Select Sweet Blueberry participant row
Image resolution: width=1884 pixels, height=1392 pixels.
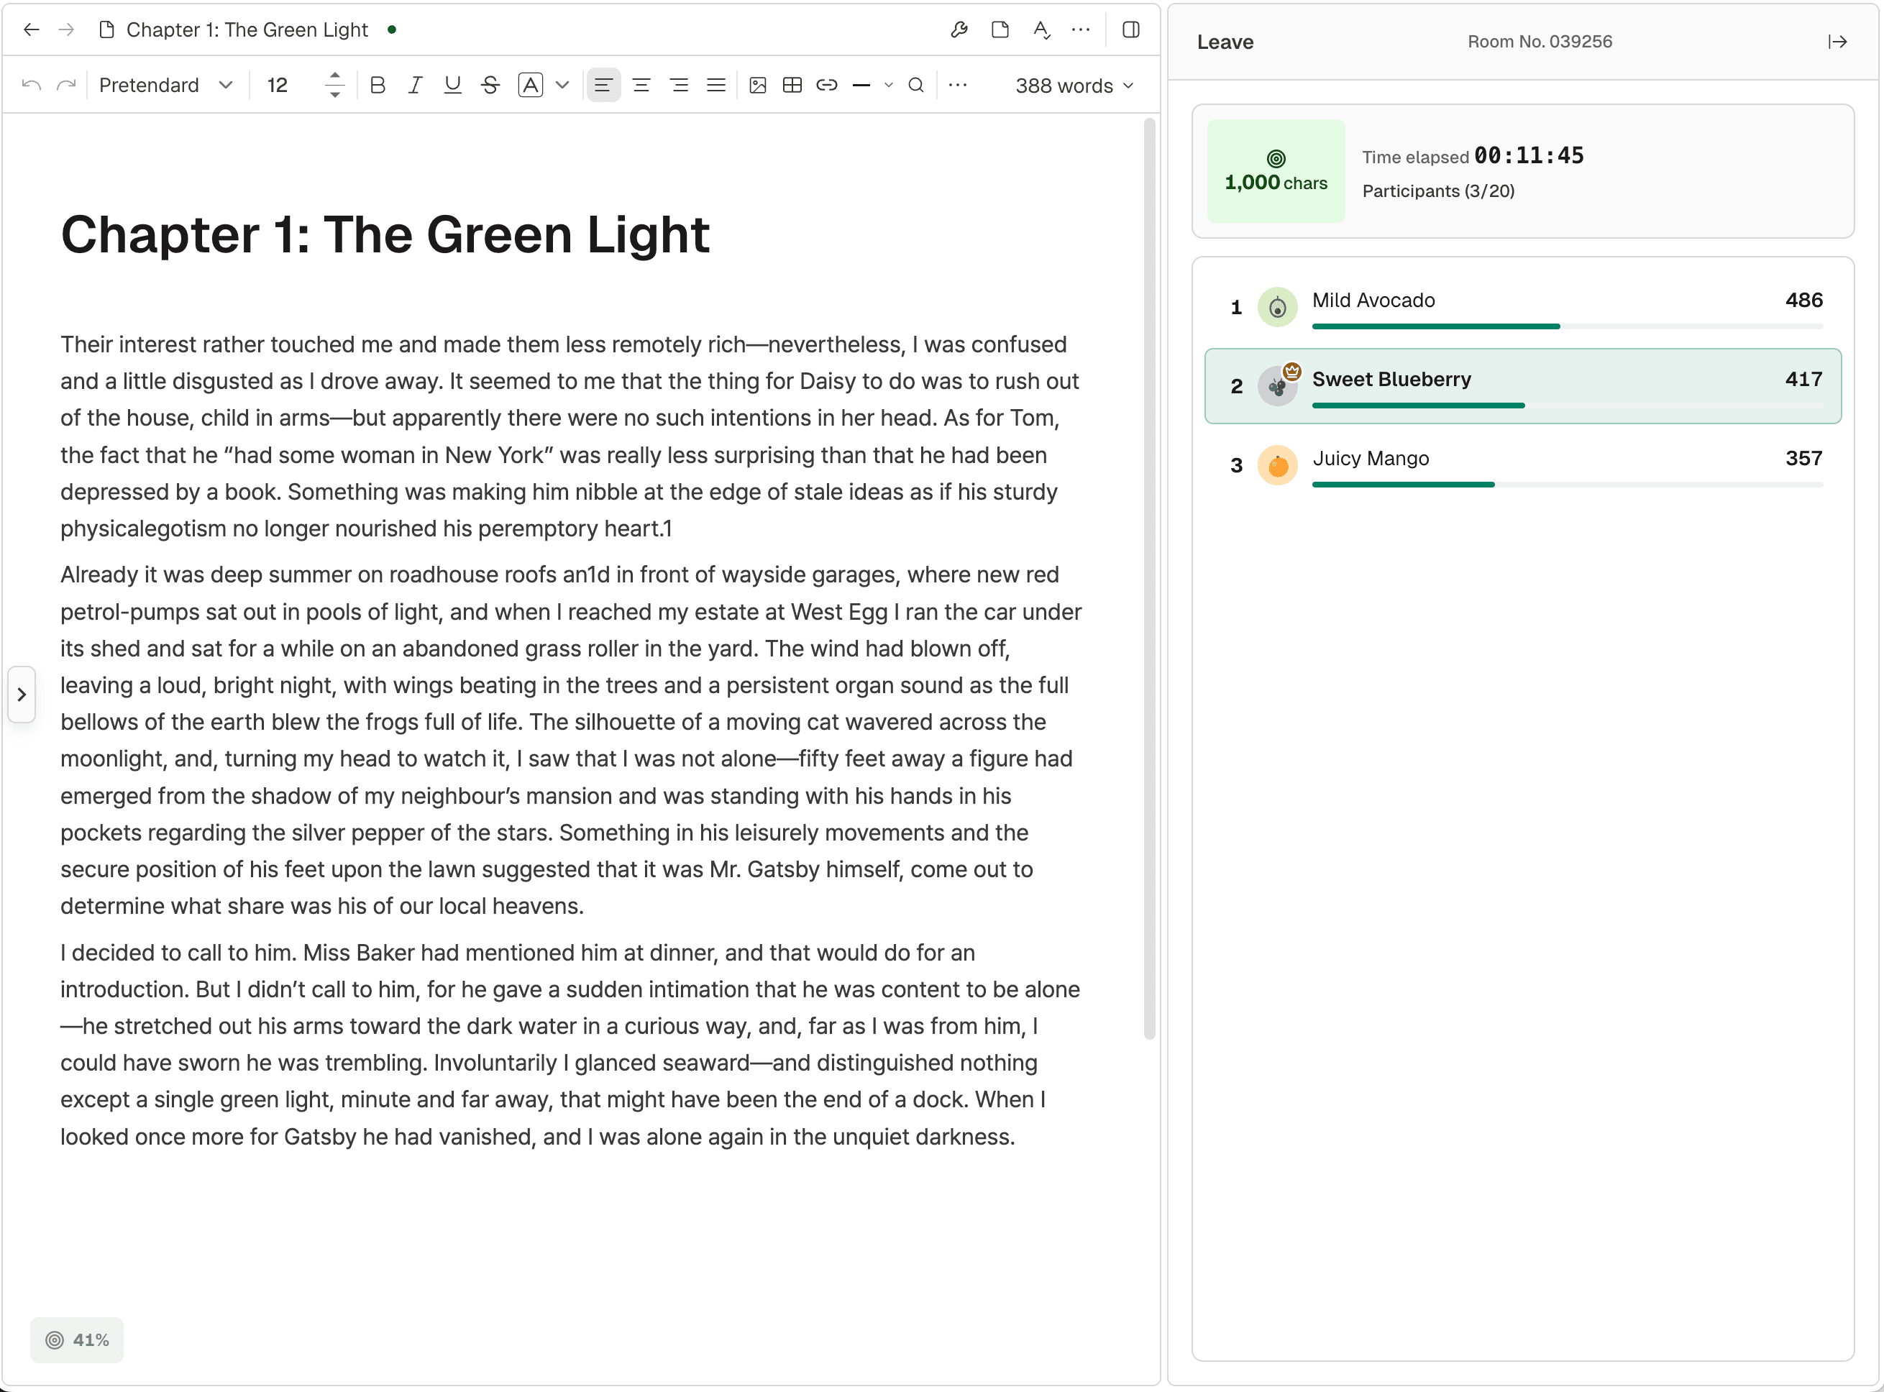(x=1523, y=386)
